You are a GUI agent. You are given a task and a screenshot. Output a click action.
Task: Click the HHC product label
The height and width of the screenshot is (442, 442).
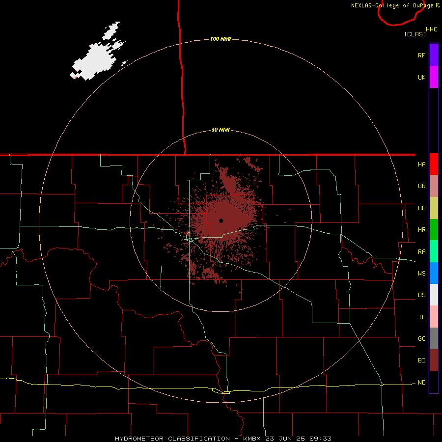432,29
